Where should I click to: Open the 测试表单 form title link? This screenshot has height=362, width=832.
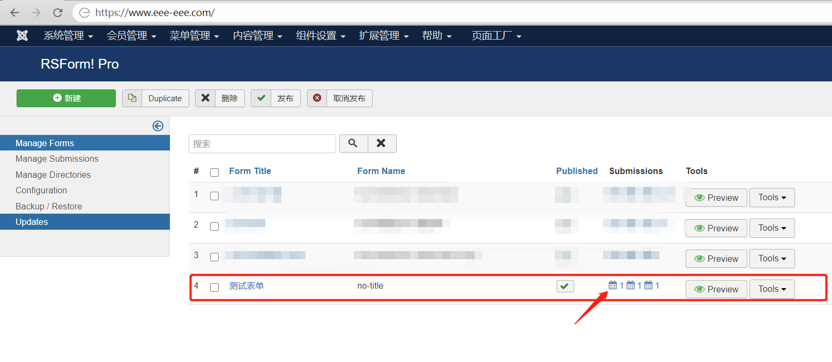[x=247, y=286]
